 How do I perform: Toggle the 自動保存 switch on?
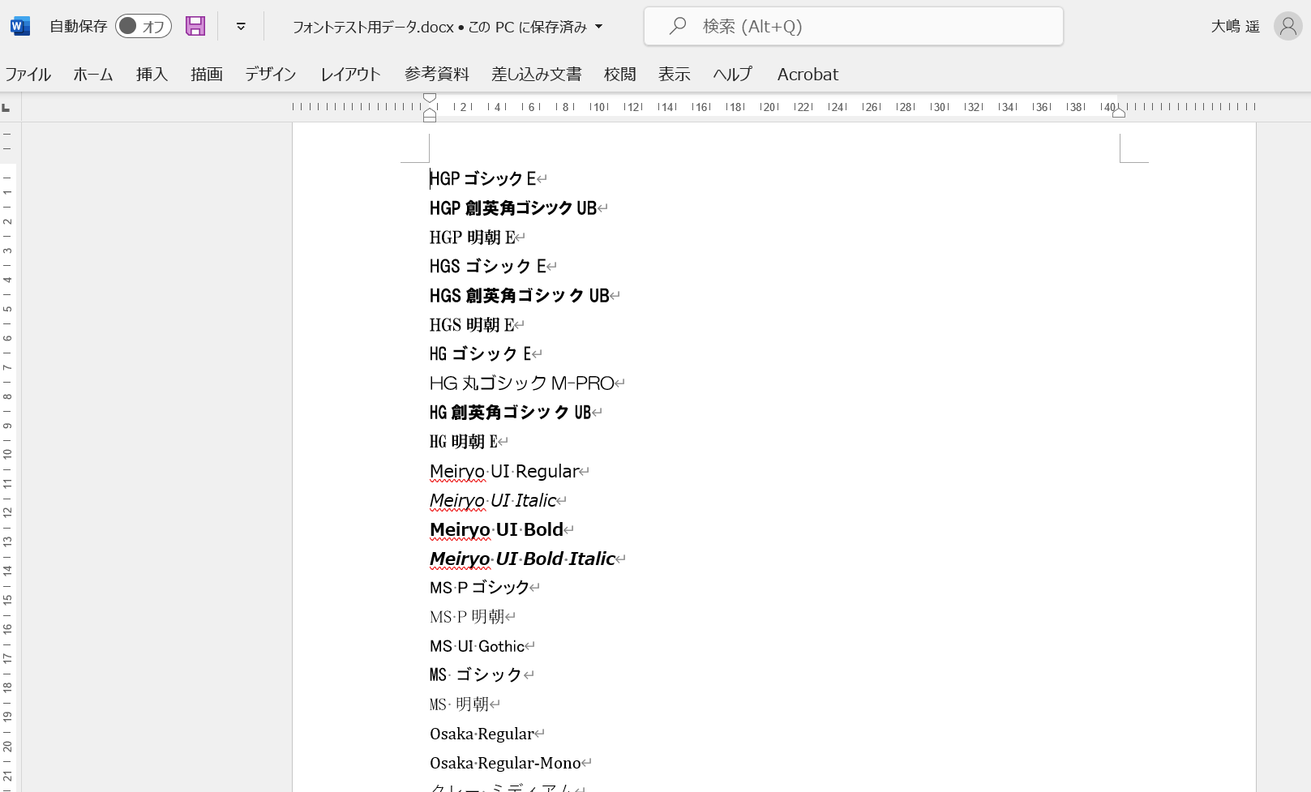[143, 27]
